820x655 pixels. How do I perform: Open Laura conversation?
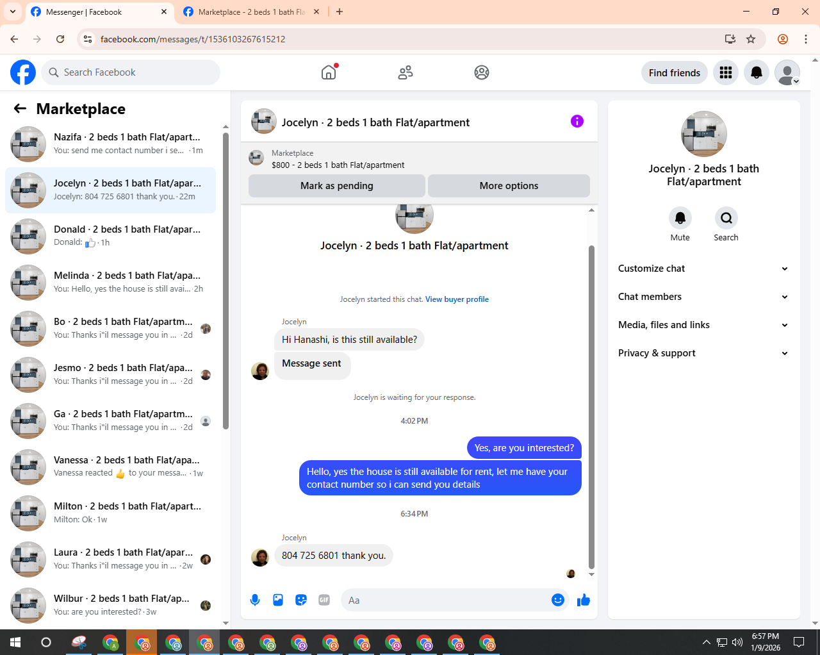pyautogui.click(x=110, y=560)
